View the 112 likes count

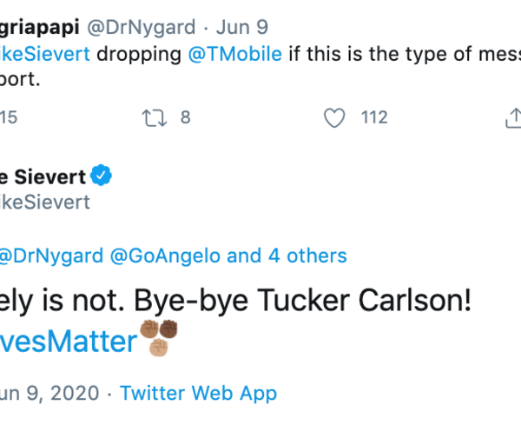[x=374, y=117]
